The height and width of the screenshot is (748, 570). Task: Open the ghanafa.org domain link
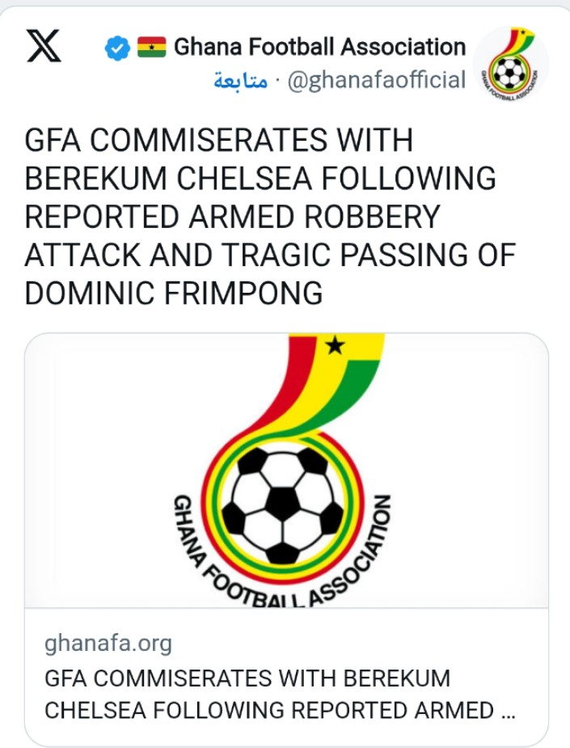(108, 644)
